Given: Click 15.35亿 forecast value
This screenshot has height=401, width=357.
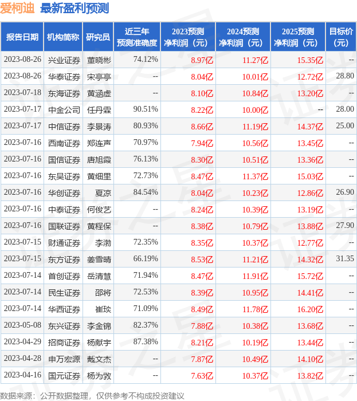Looking at the screenshot, I should point(310,60).
